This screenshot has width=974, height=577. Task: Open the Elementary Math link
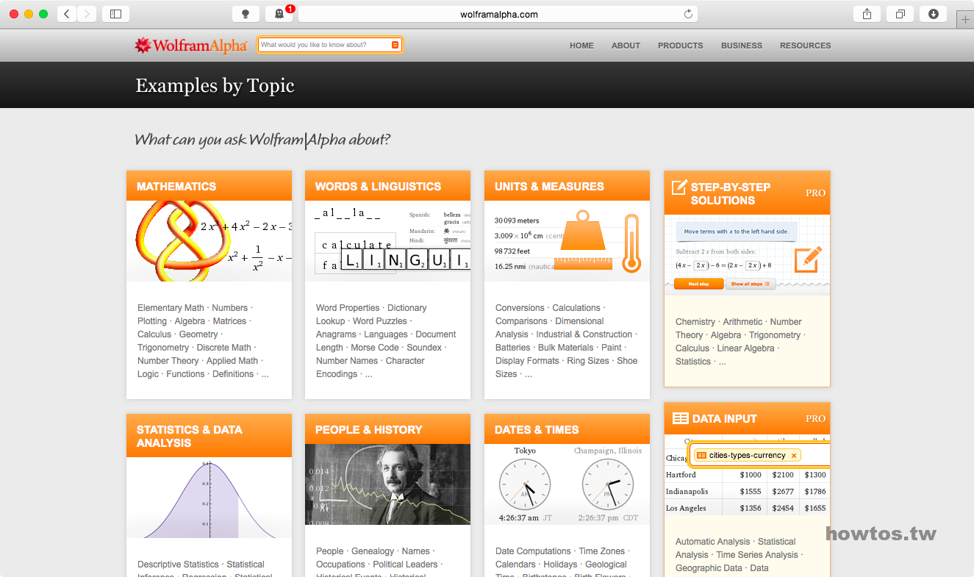click(171, 308)
